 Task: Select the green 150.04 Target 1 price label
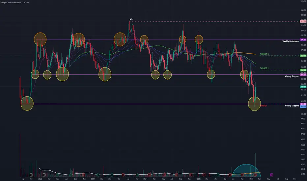point(303,70)
